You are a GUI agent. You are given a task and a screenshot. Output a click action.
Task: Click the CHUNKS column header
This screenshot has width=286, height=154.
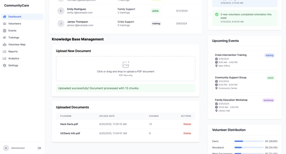154,116
